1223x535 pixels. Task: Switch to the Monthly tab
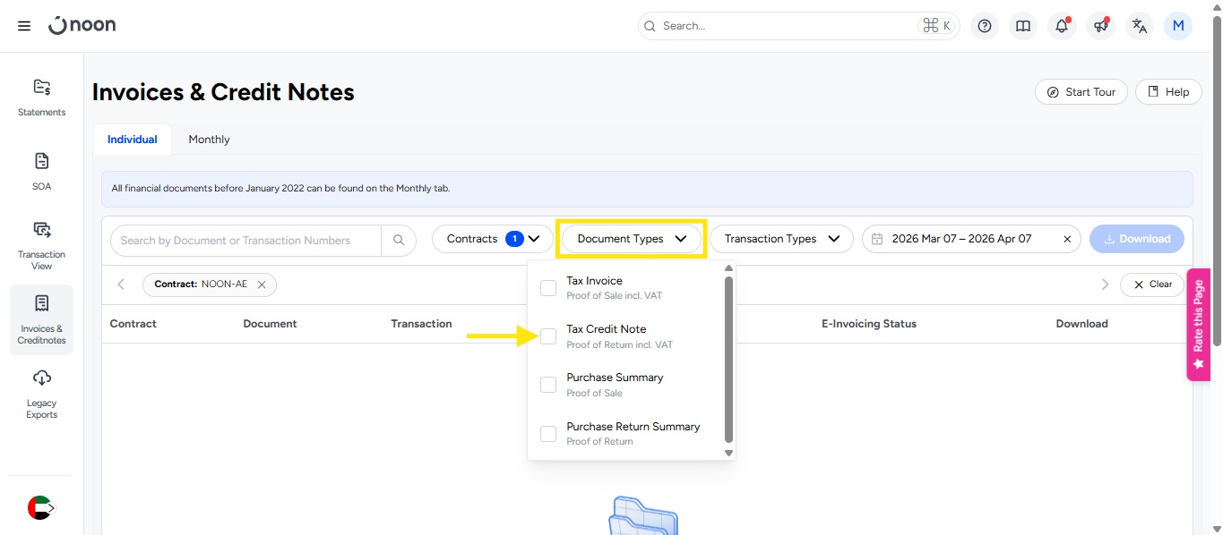(x=209, y=140)
